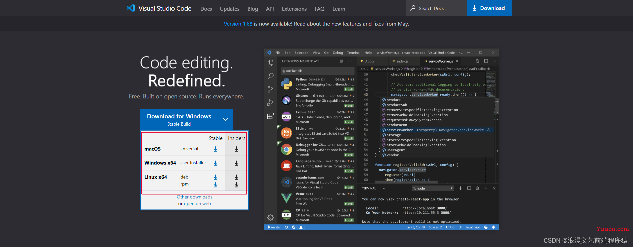Download Linux .rpm Insiders package

(x=237, y=185)
